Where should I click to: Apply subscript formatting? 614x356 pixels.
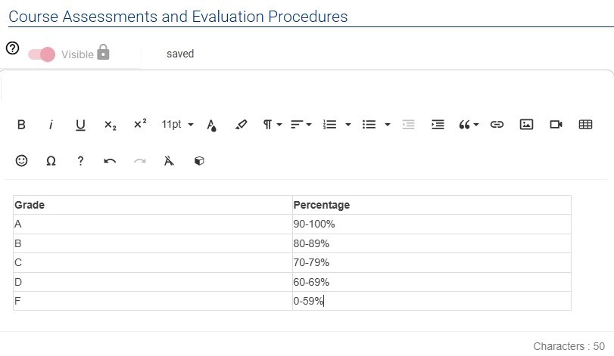tap(110, 125)
